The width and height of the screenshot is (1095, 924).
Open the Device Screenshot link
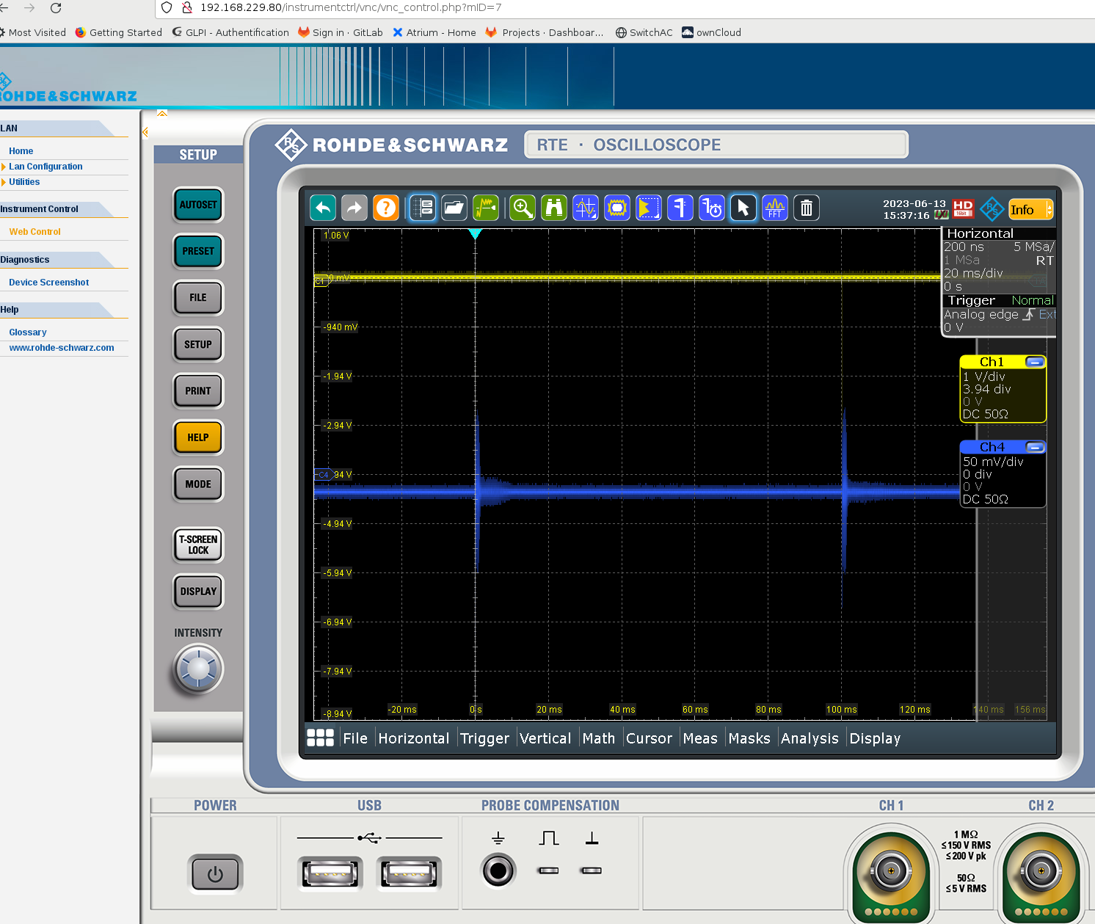point(49,283)
